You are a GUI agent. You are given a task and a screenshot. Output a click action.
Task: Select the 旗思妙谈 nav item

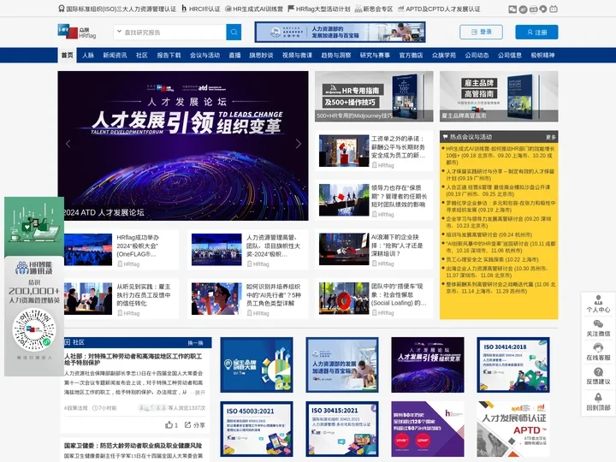tap(261, 56)
